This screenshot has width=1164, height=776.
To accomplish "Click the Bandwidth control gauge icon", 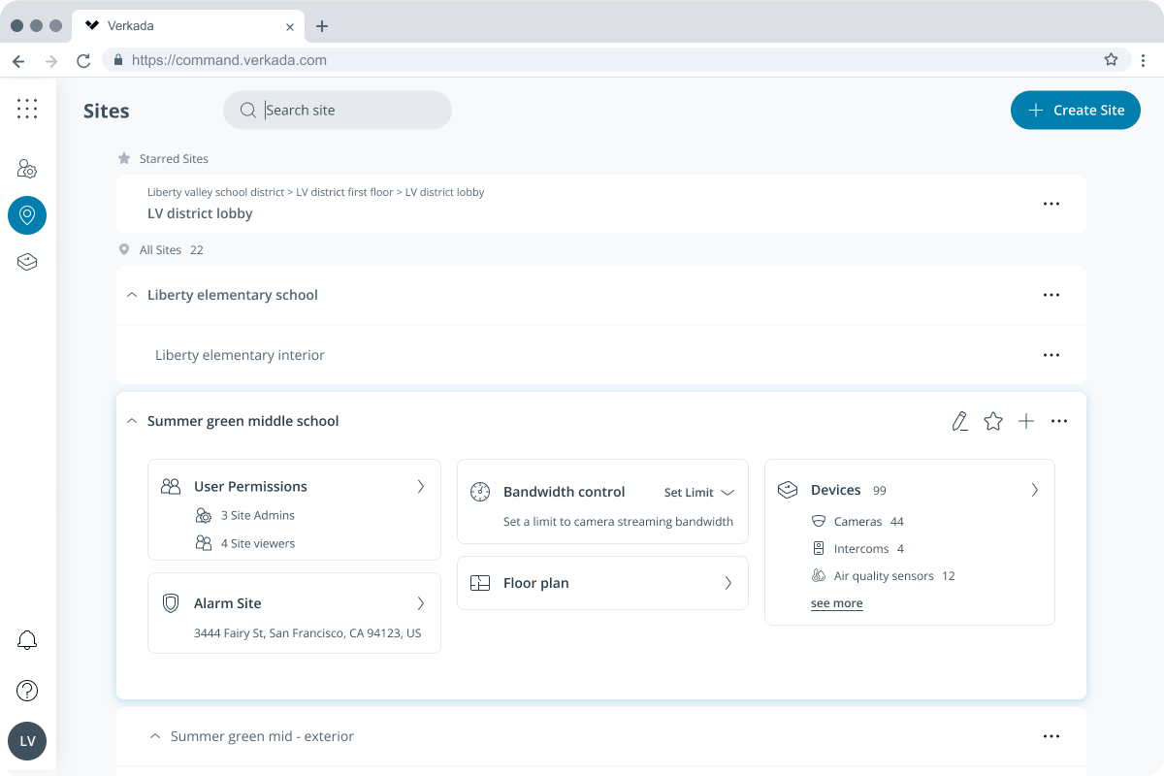I will [x=480, y=492].
